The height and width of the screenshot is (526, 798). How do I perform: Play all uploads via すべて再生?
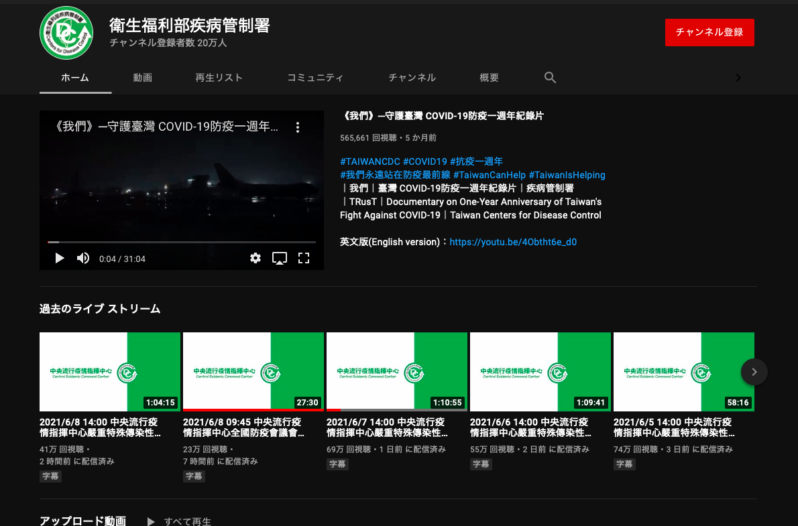(x=179, y=521)
